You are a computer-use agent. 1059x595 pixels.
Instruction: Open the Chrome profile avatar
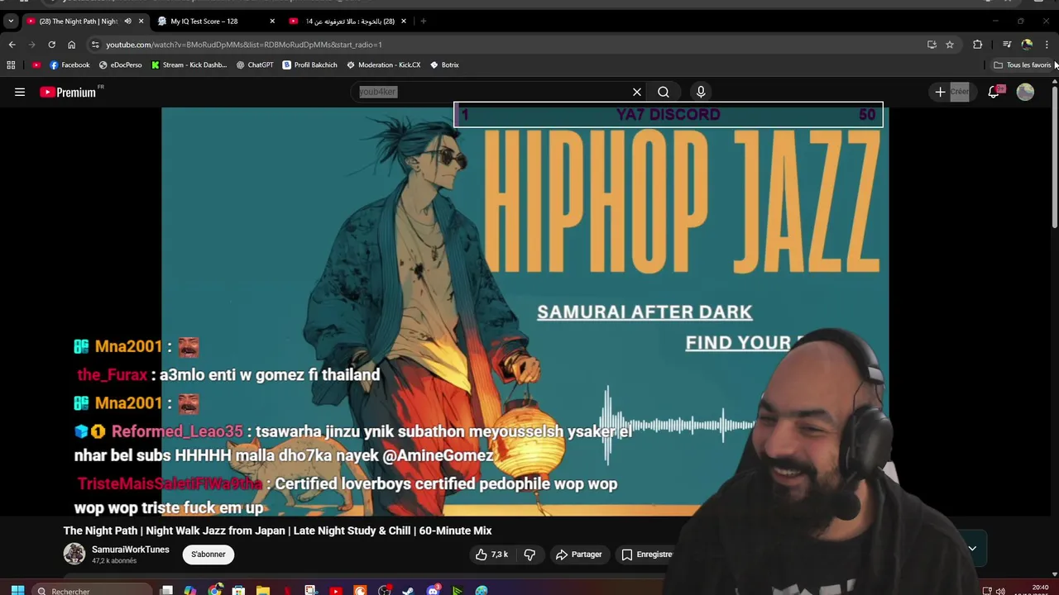click(x=1027, y=45)
